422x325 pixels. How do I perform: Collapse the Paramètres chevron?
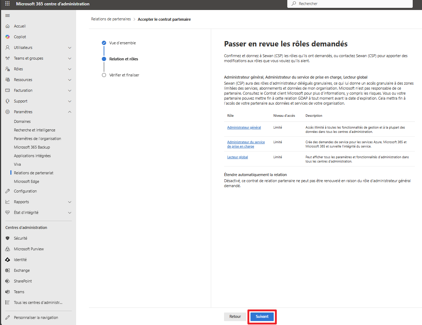pos(70,112)
